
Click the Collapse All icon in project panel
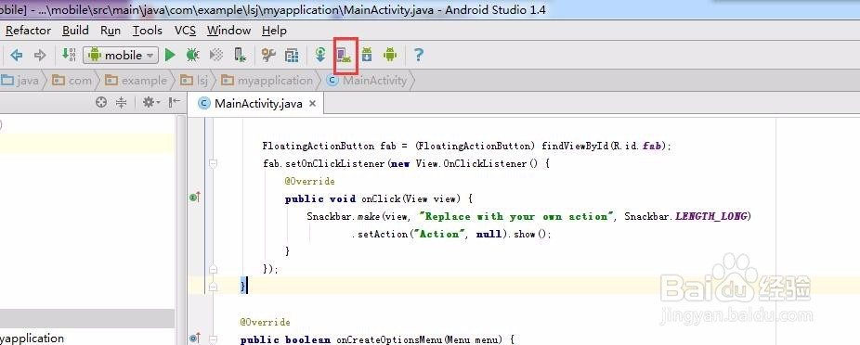click(x=122, y=102)
